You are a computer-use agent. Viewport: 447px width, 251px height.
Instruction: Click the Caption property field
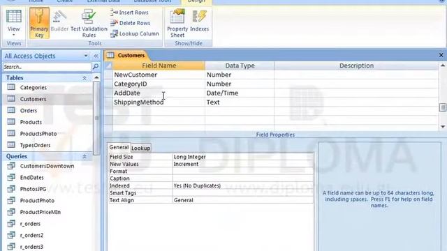tap(243, 178)
